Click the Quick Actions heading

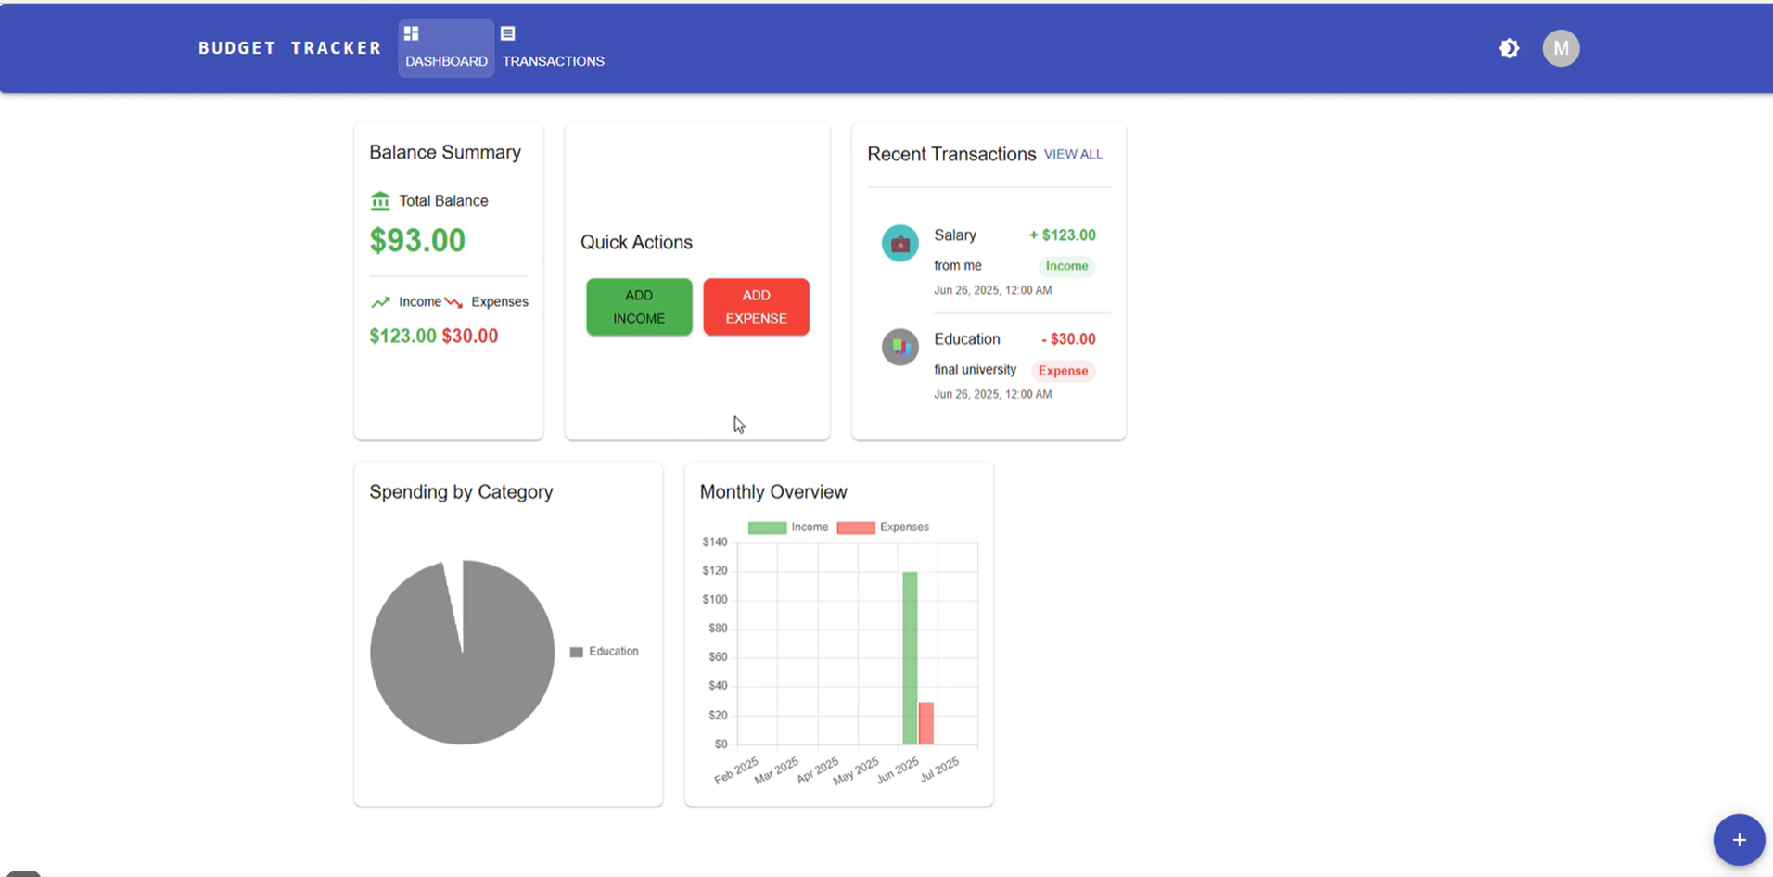636,243
